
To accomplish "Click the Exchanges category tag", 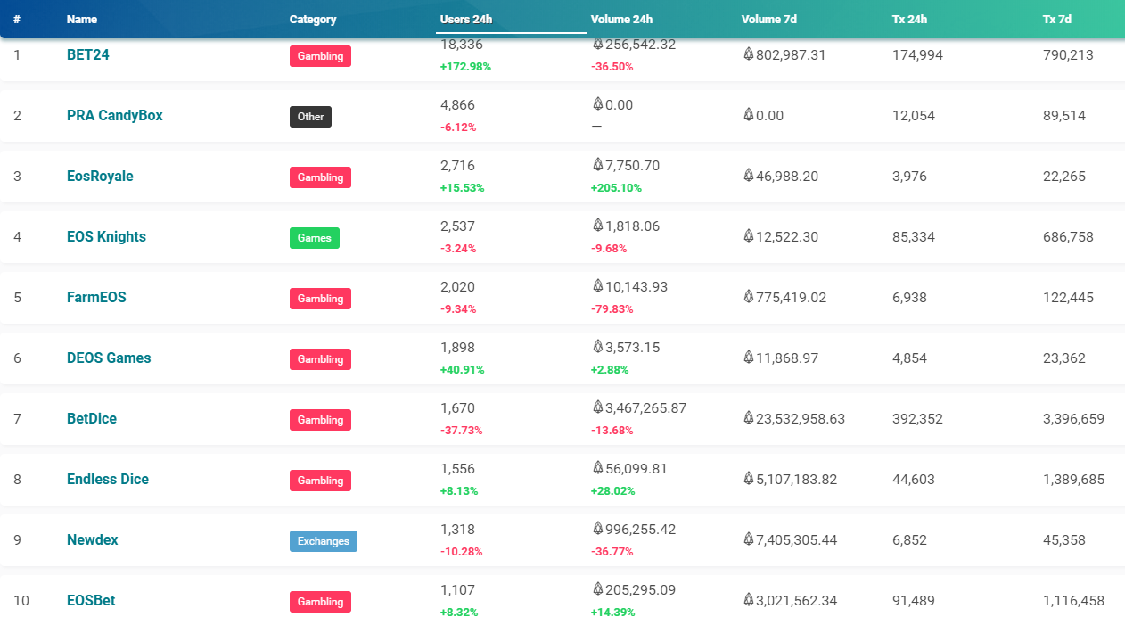I will click(x=324, y=541).
